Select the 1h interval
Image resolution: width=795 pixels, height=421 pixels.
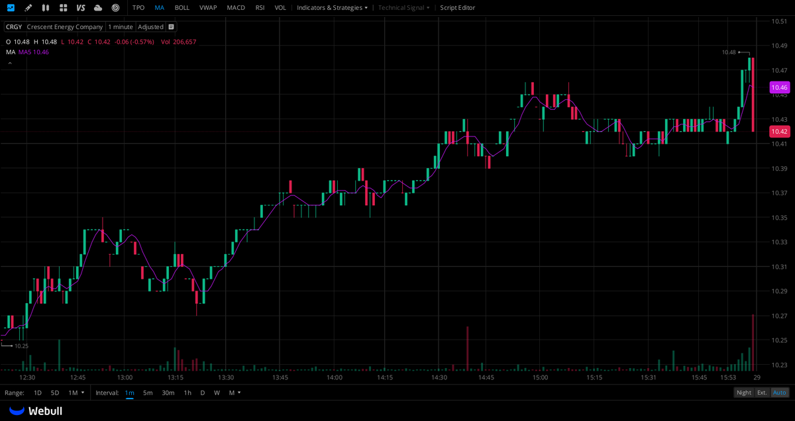point(187,393)
